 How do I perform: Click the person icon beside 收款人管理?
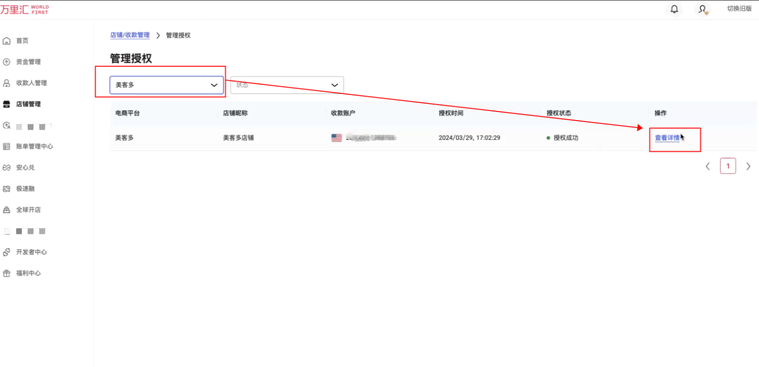[x=7, y=83]
